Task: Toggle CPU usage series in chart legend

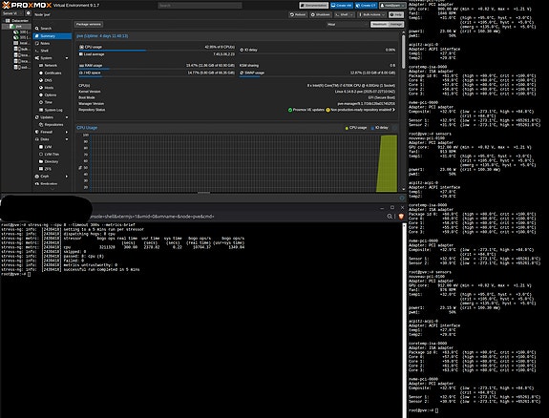Action: [356, 128]
